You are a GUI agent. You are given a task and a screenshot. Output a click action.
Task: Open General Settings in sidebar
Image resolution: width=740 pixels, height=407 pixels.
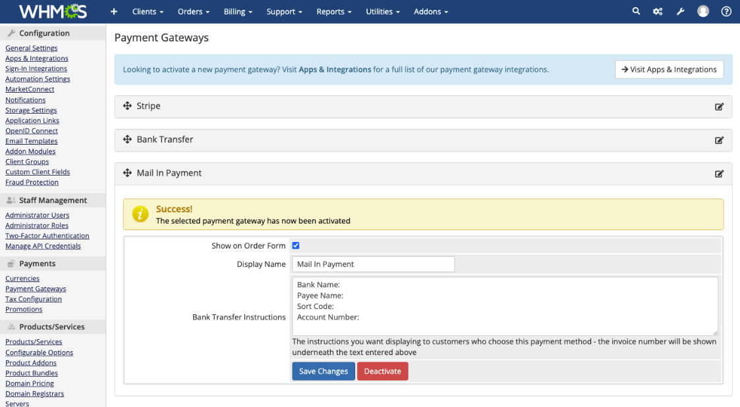[31, 48]
